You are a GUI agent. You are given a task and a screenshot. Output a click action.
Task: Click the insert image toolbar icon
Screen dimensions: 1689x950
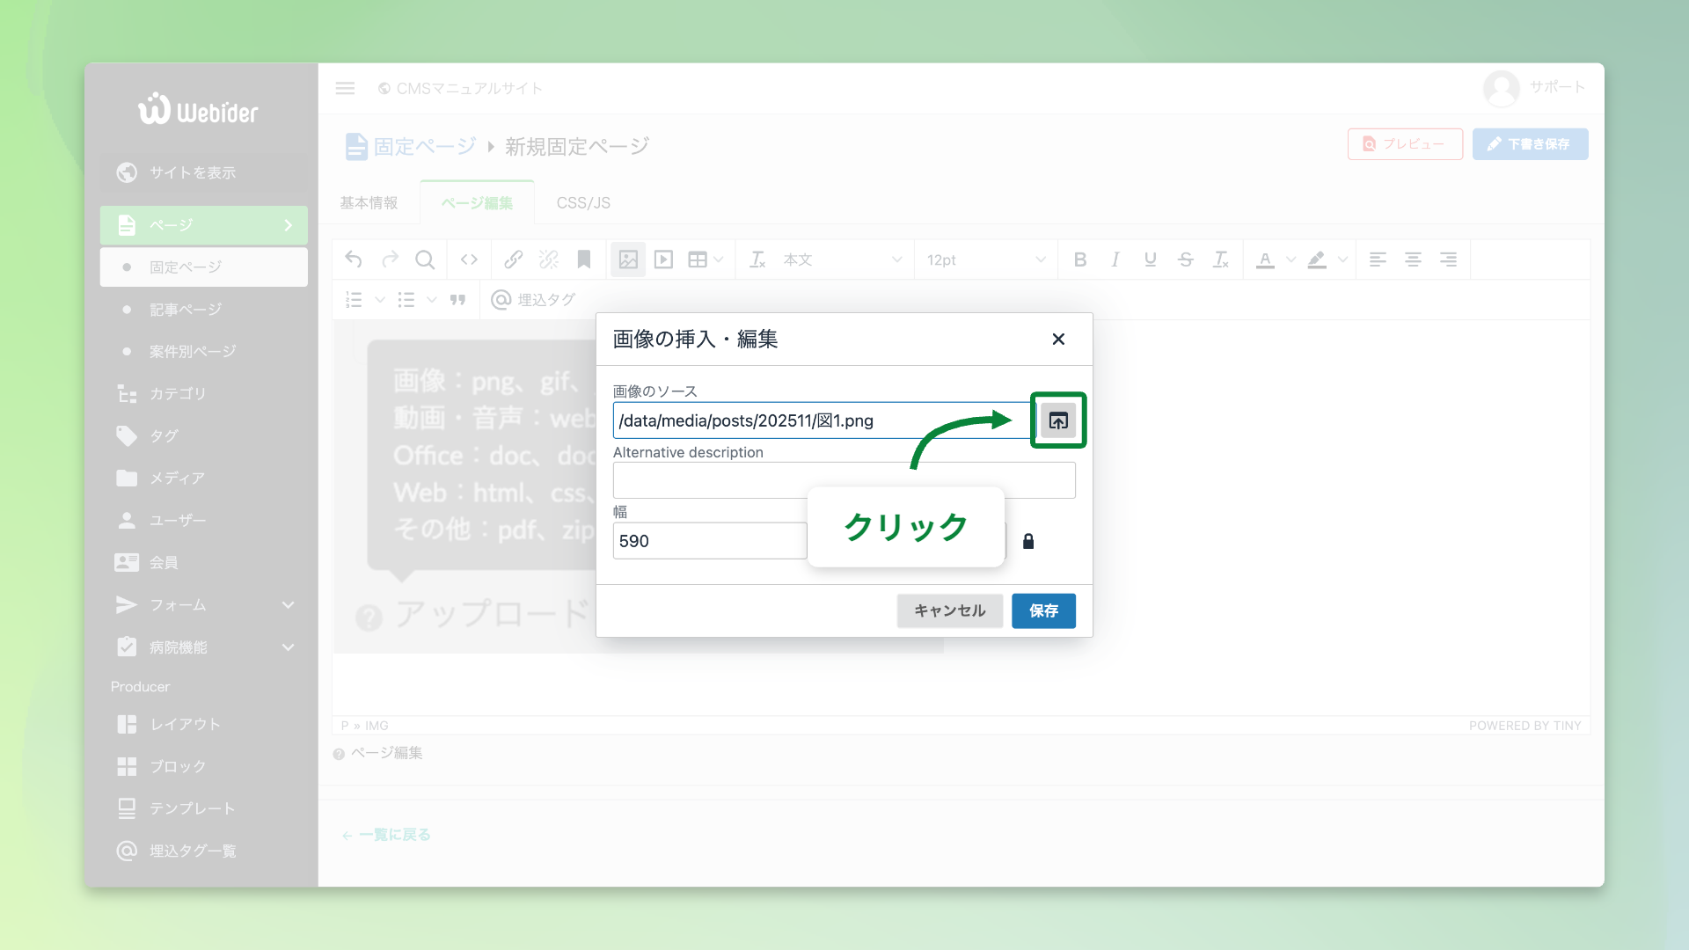coord(628,259)
